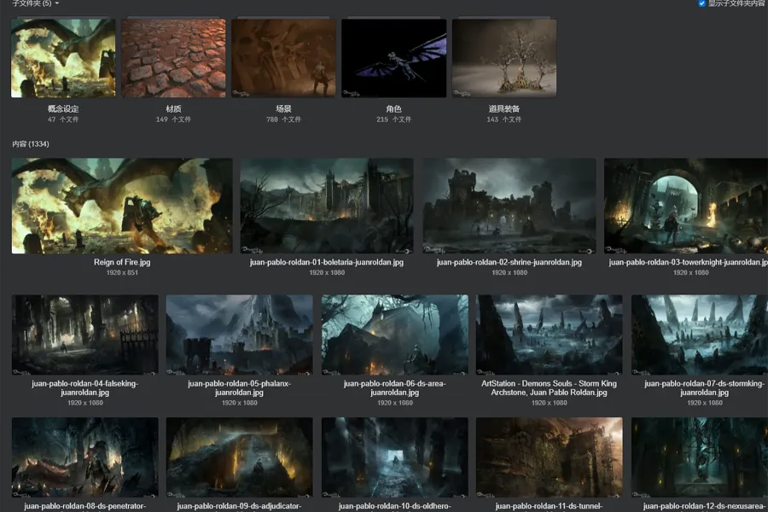Image resolution: width=768 pixels, height=512 pixels.
Task: Select the 05-phalanx image thumbnail
Action: coord(239,335)
